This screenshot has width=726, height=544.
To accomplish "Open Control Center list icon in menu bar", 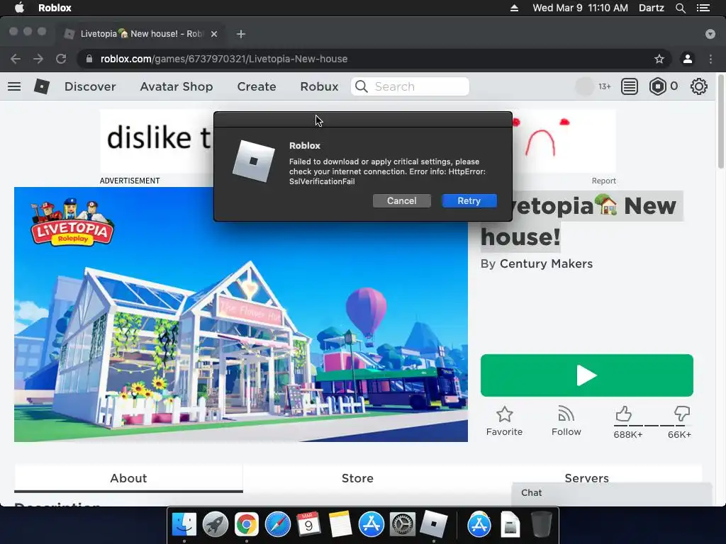I will [x=703, y=8].
